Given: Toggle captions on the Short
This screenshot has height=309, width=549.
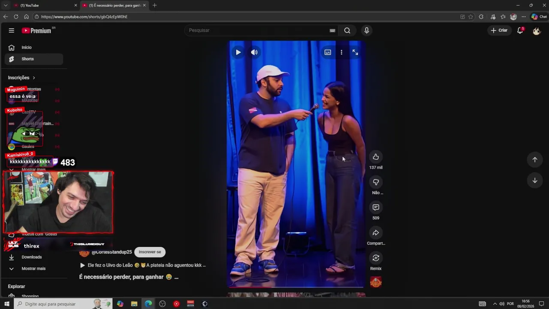Looking at the screenshot, I should (328, 52).
